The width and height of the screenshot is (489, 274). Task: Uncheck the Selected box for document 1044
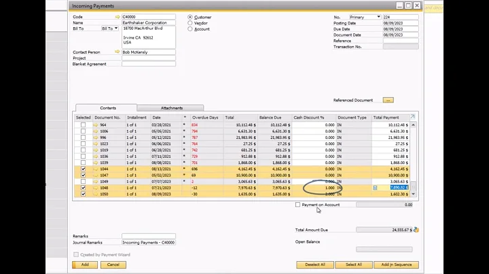[83, 169]
